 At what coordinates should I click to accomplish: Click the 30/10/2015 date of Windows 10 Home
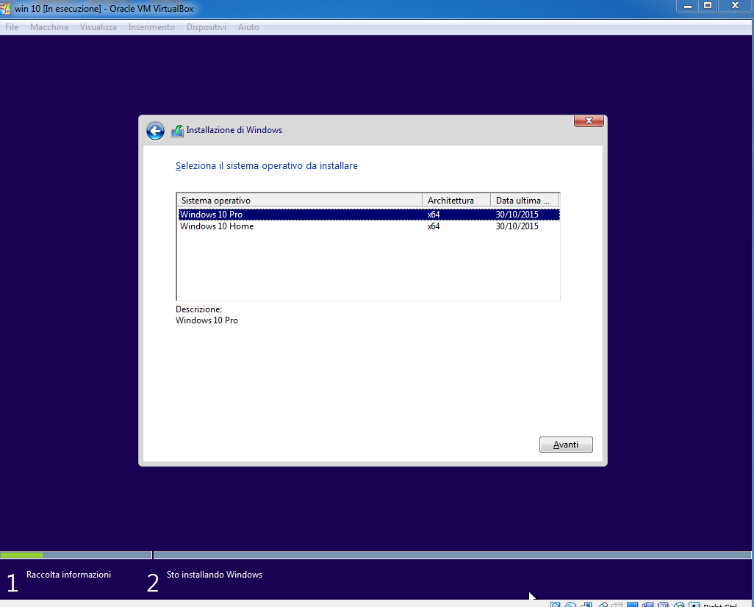[x=517, y=226]
